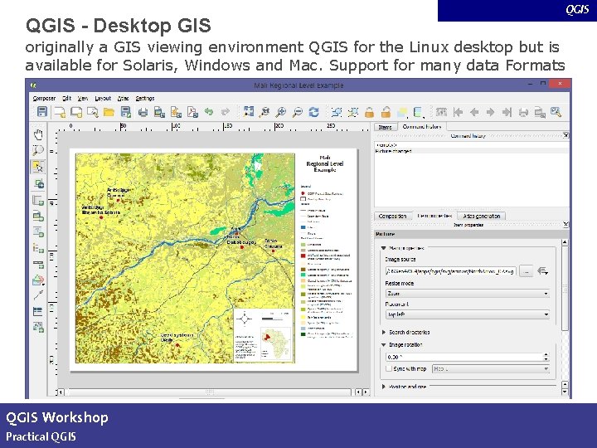Open the Placement Top left dropdown
The height and width of the screenshot is (448, 597).
468,314
